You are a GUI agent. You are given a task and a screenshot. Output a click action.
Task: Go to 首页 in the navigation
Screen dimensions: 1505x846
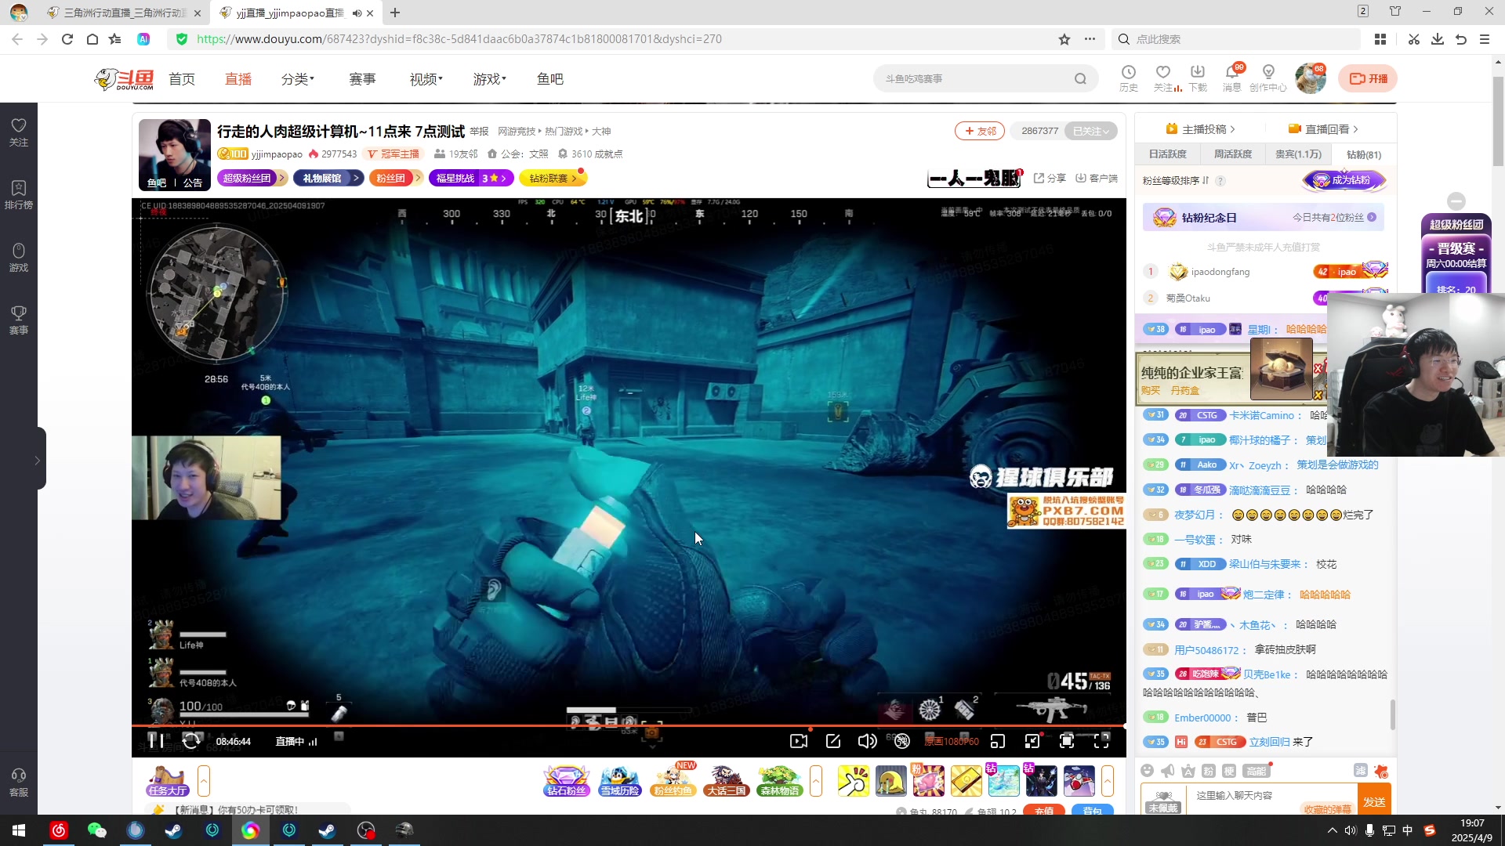coord(182,79)
